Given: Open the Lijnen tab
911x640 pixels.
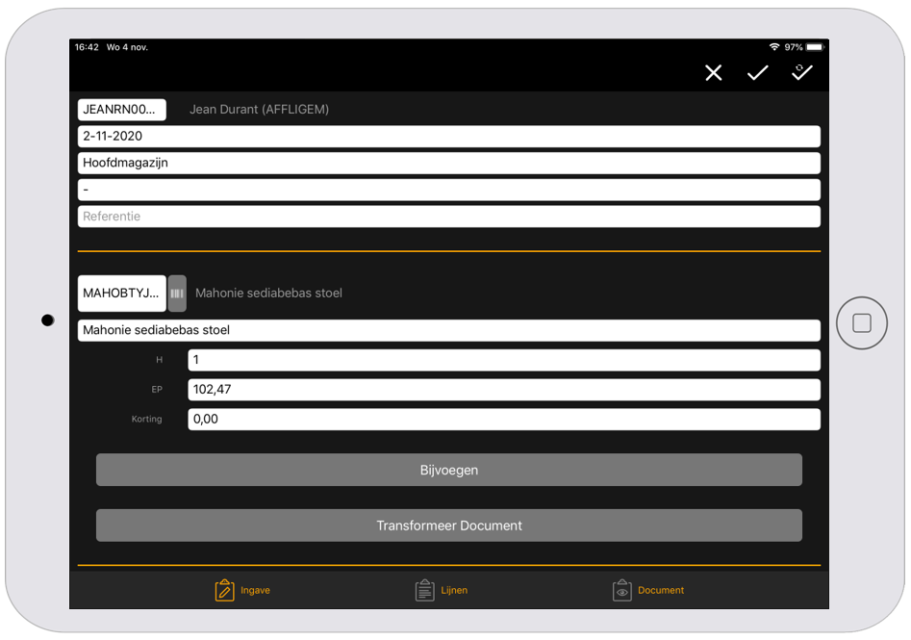Looking at the screenshot, I should (x=441, y=590).
